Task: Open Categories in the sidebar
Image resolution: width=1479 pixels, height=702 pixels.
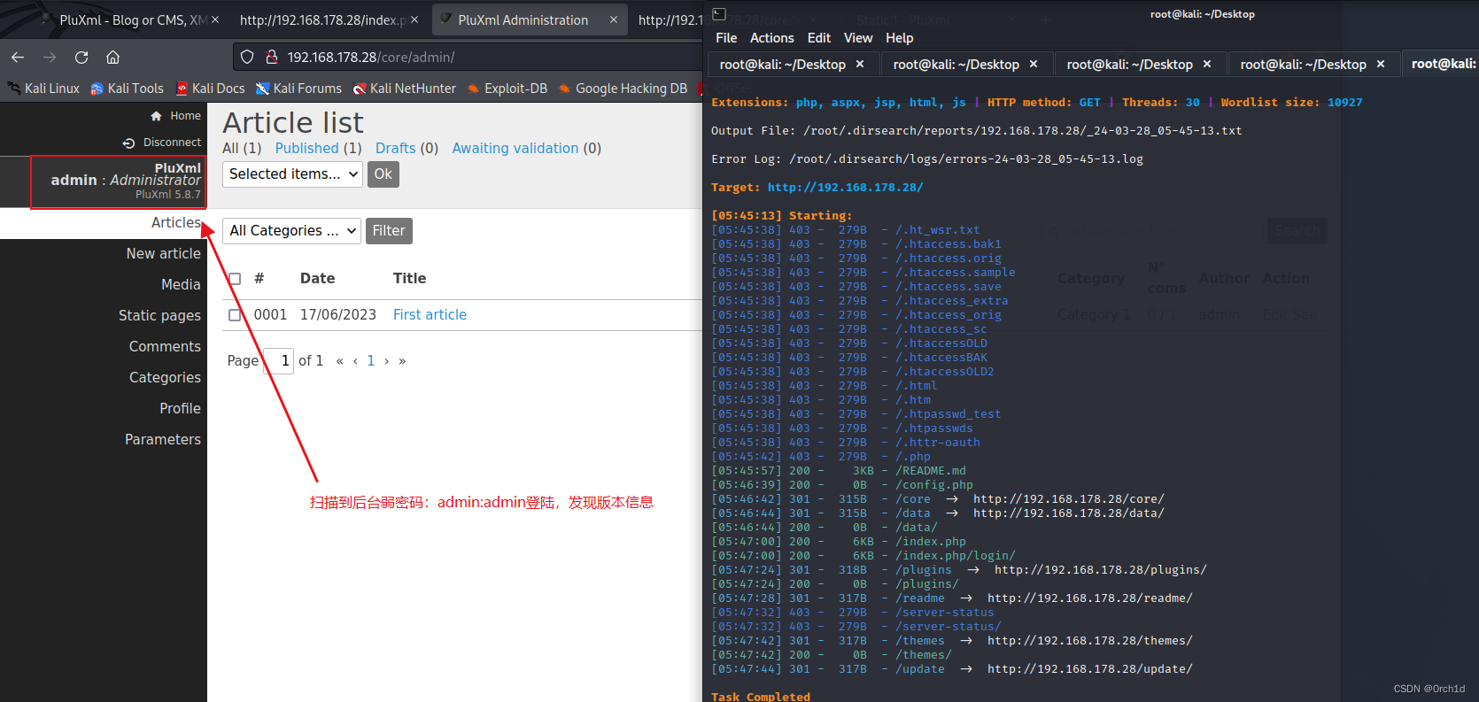Action: coord(165,378)
